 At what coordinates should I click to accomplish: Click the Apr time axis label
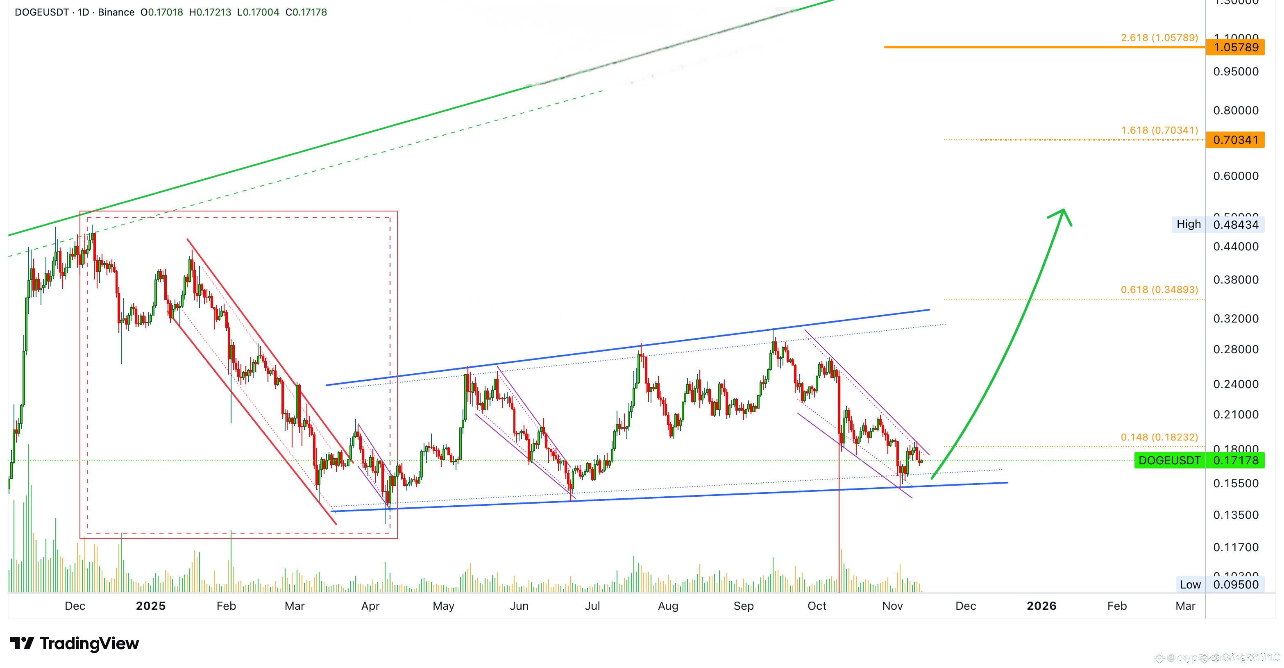coord(370,606)
